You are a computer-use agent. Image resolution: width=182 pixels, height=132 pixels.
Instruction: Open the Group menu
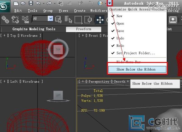(x=48, y=11)
